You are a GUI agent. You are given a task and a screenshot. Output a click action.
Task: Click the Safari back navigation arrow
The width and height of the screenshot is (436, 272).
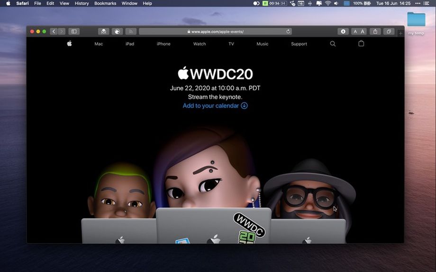coord(54,32)
